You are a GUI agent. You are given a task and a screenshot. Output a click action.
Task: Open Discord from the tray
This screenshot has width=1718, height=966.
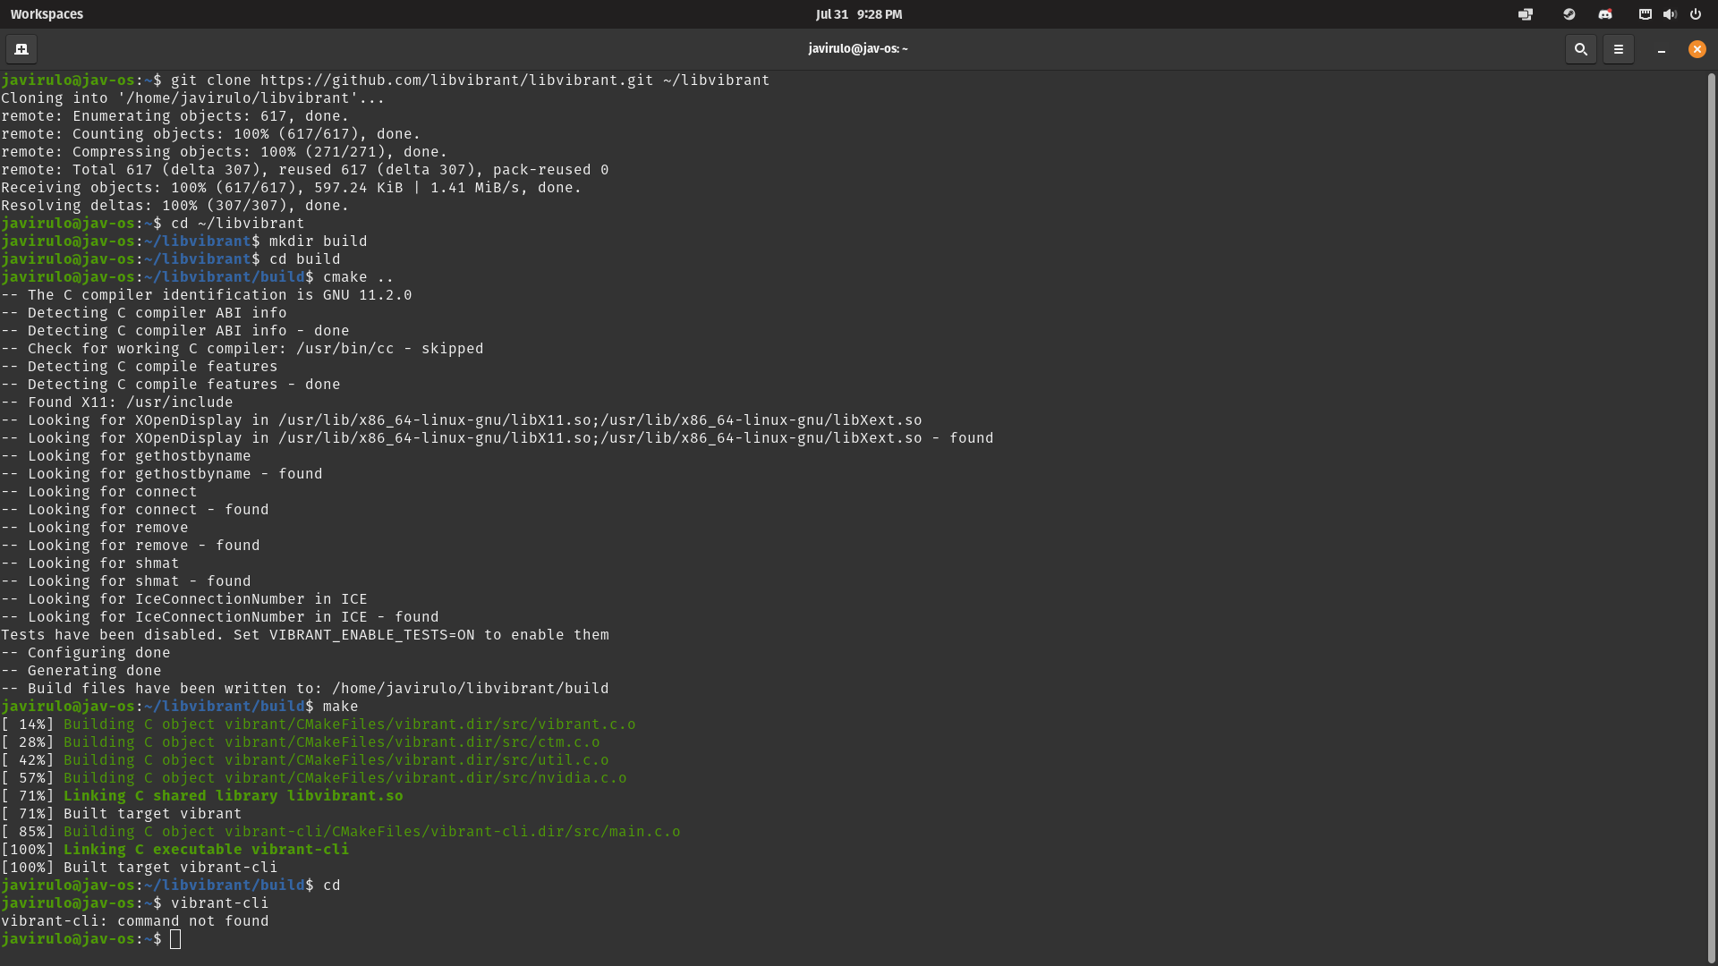click(1605, 14)
